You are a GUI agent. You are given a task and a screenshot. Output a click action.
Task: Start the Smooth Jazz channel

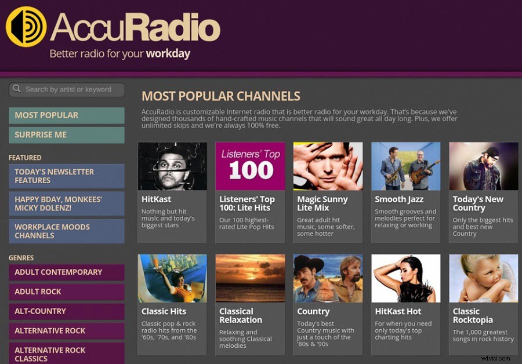point(405,165)
